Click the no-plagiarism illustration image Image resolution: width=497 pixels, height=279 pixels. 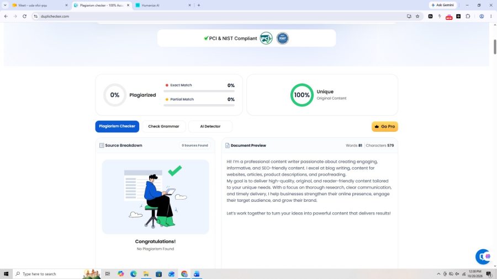coord(155,197)
